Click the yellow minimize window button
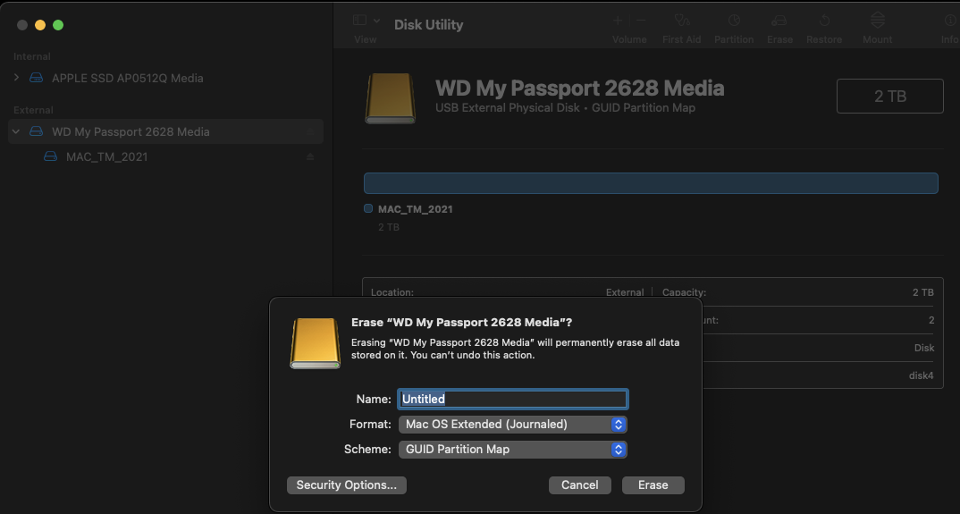960x514 pixels. coord(40,24)
